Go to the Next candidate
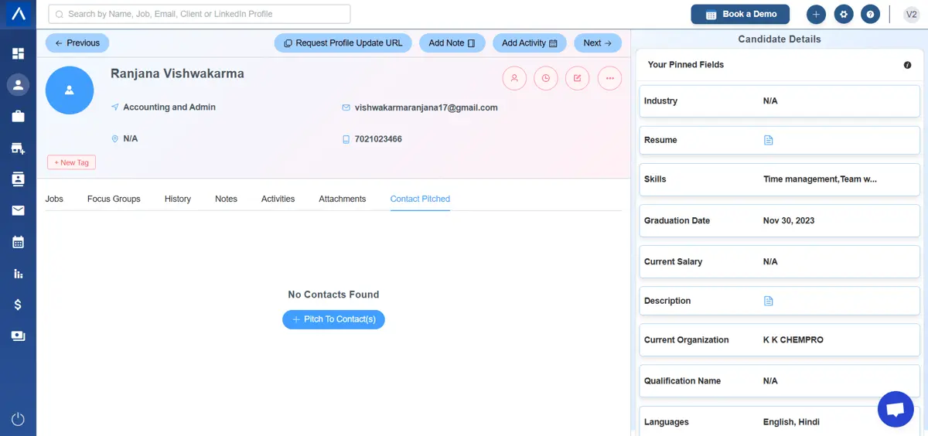This screenshot has width=928, height=436. tap(598, 43)
